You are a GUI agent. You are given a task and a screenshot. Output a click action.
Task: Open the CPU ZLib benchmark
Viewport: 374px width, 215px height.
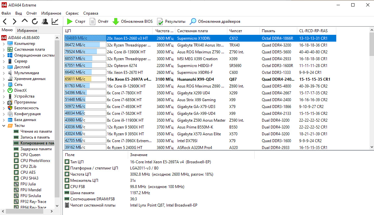click(x=28, y=167)
